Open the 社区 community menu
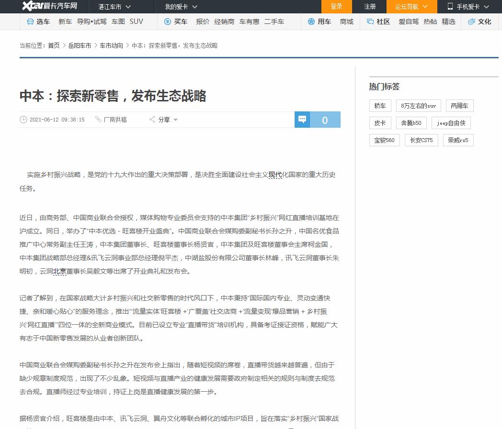502x429 pixels. tap(383, 22)
